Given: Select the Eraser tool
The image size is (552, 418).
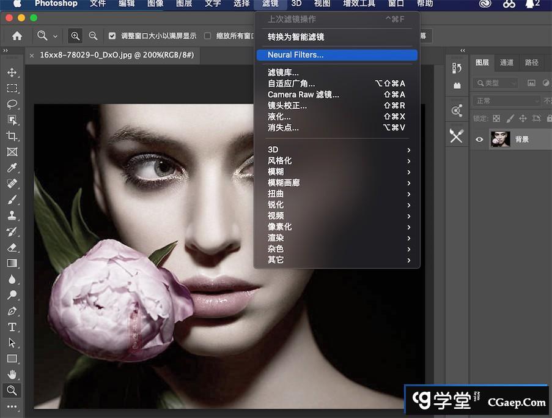Looking at the screenshot, I should click(x=12, y=247).
